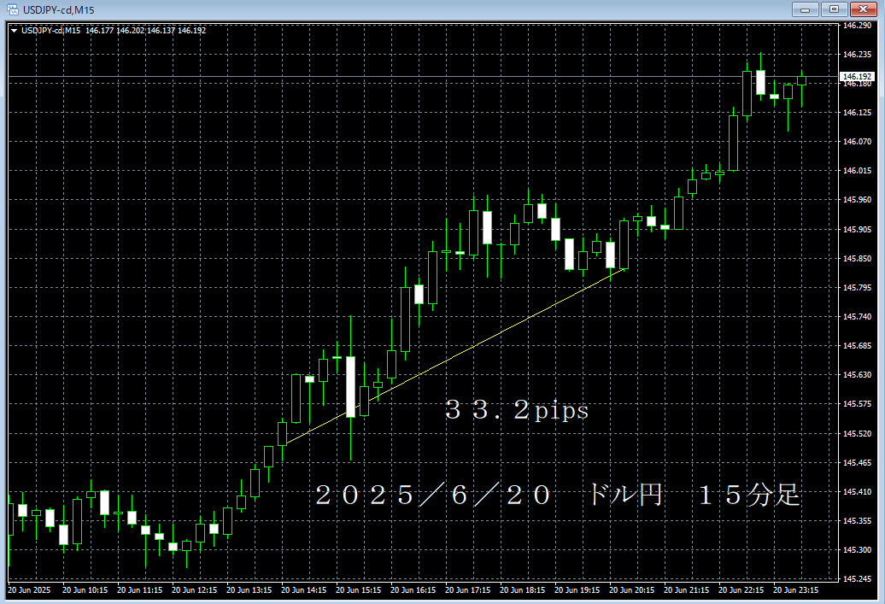
Task: Expand the one-click quote panel arrow
Action: point(12,28)
